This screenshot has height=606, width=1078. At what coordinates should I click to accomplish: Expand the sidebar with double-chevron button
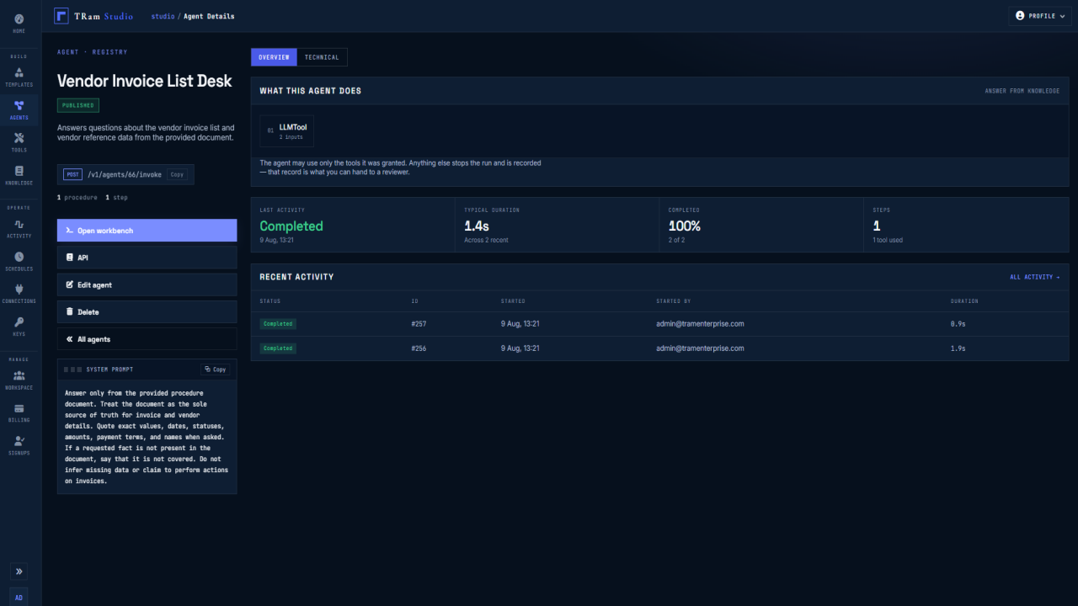19,571
